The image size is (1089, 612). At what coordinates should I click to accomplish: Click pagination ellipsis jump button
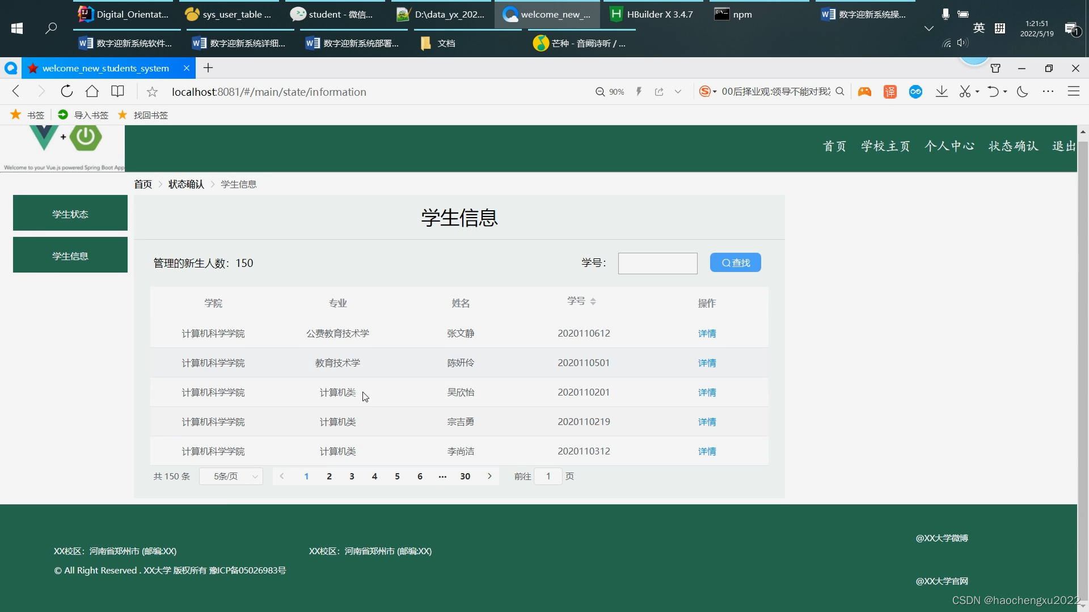pyautogui.click(x=442, y=477)
